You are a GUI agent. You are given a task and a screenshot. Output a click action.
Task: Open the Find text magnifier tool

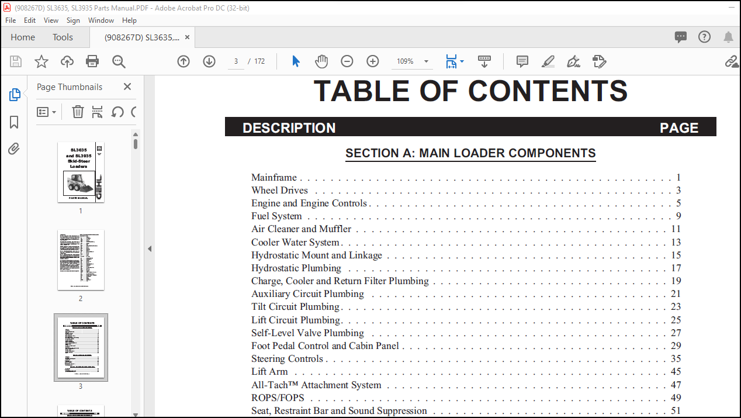click(x=119, y=61)
